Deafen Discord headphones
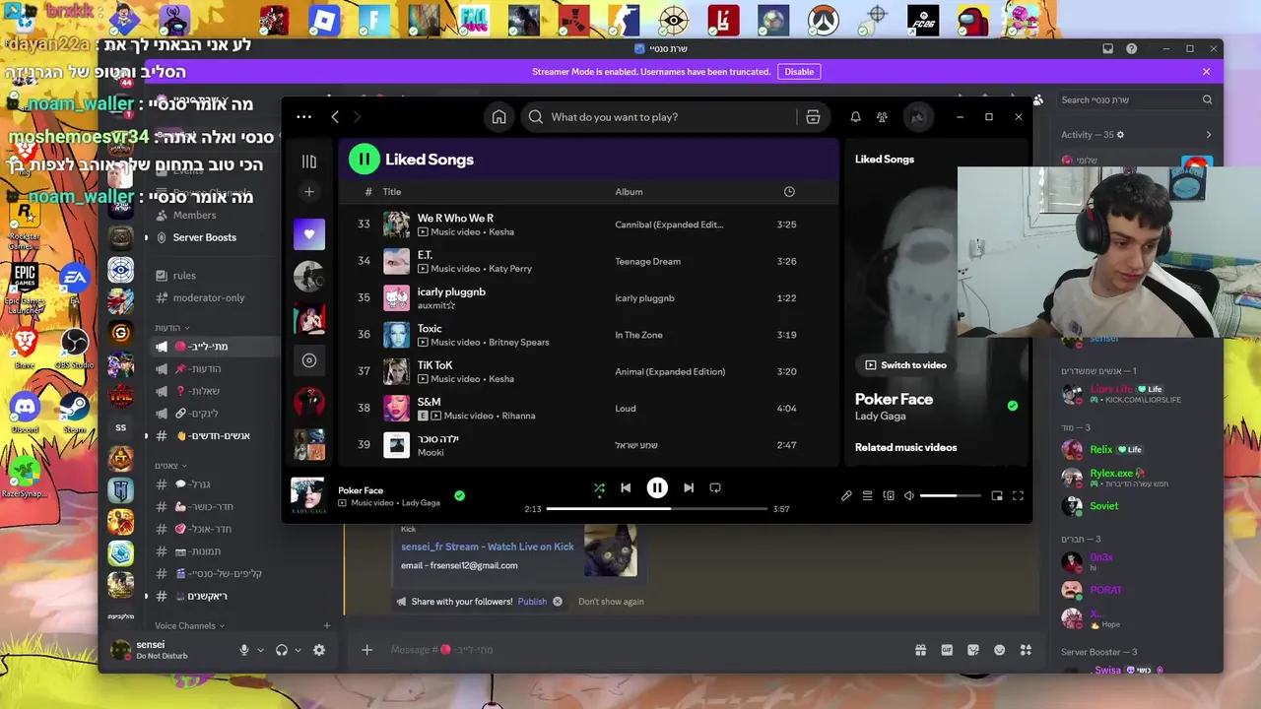This screenshot has height=709, width=1261. (x=282, y=650)
